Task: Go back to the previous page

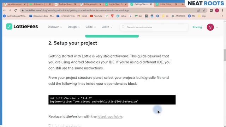Action: click(4, 10)
